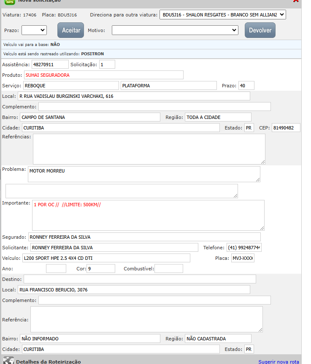The image size is (311, 364).
Task: Click the Importante notes text area
Action: (148, 215)
